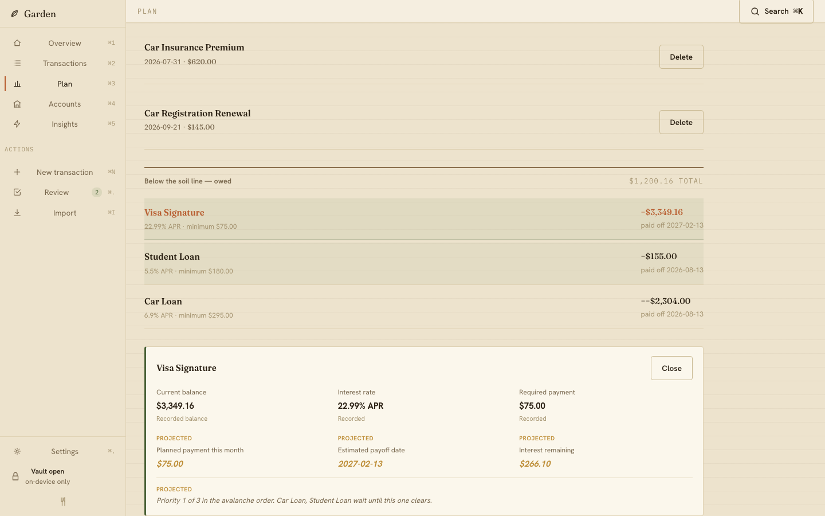Image resolution: width=825 pixels, height=516 pixels.
Task: Click the fork icon at sidebar bottom
Action: click(63, 502)
